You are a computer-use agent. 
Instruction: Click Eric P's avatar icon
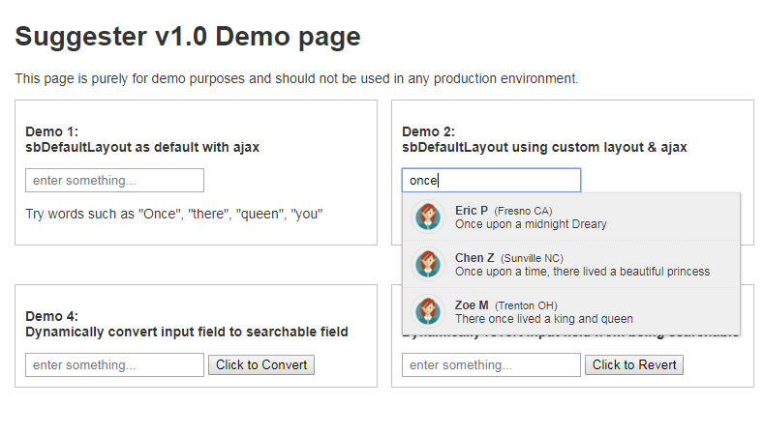tap(427, 217)
